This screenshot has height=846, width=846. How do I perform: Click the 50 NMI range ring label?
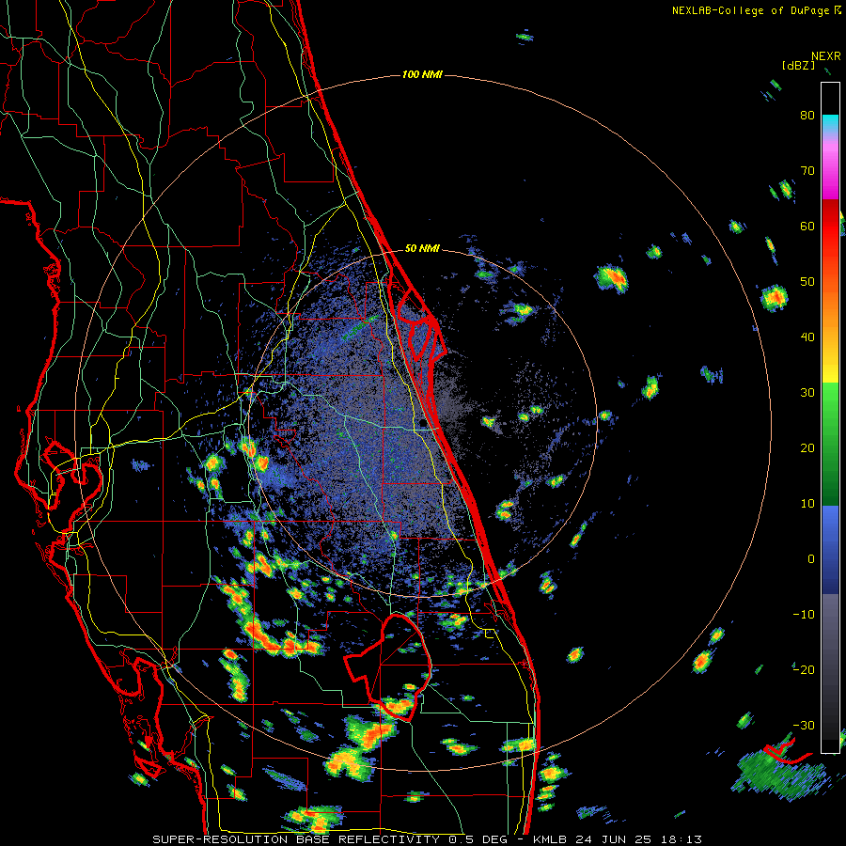[x=422, y=249]
